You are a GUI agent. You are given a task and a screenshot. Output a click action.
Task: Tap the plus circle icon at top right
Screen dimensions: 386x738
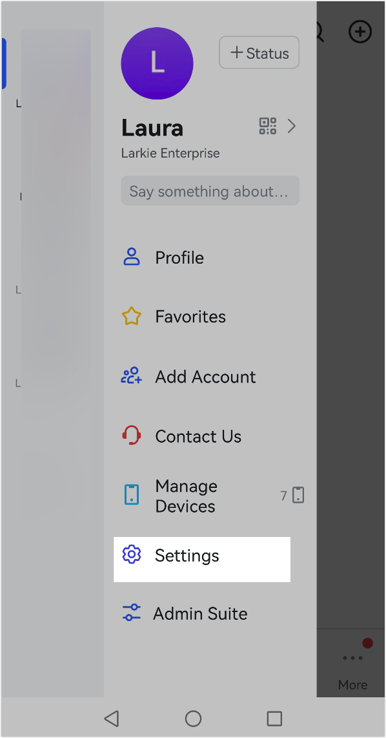[360, 31]
